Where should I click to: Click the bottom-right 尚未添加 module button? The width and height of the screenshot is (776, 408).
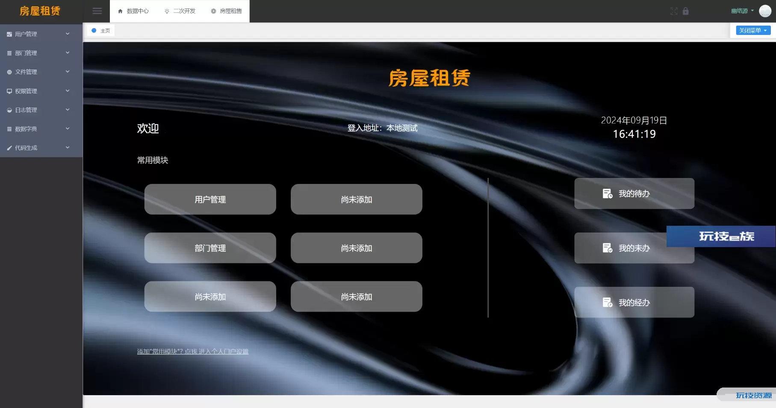(x=357, y=297)
